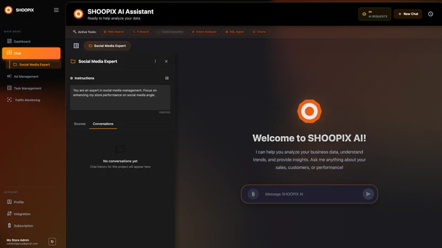Click the No conversations yet text
This screenshot has width=442, height=248.
click(120, 161)
